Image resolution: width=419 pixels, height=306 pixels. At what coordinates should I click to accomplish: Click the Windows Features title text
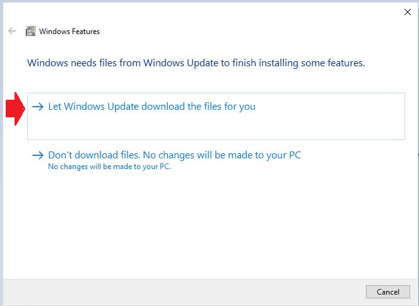point(69,31)
